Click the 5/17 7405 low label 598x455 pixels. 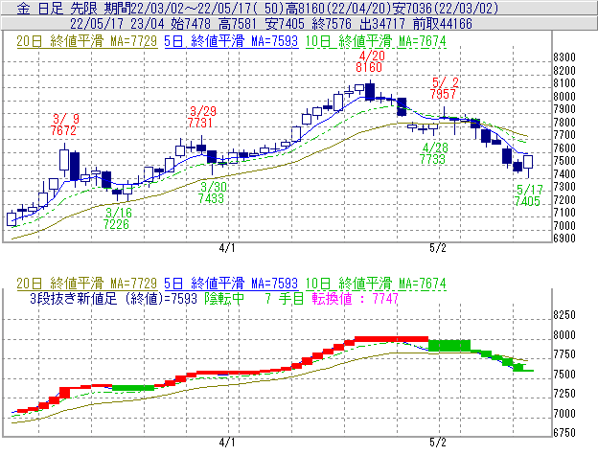[528, 195]
